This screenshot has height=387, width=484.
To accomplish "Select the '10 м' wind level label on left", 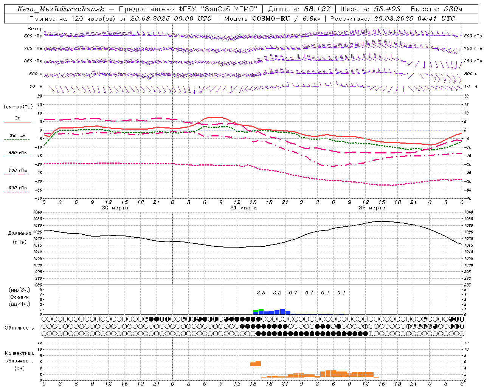I will point(36,86).
